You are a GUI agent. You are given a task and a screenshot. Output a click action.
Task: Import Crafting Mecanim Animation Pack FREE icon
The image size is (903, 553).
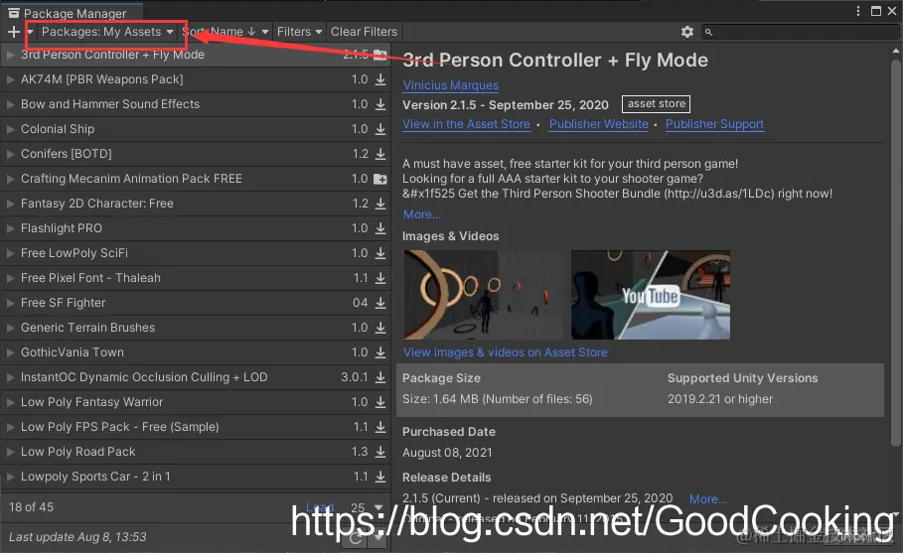coord(380,179)
